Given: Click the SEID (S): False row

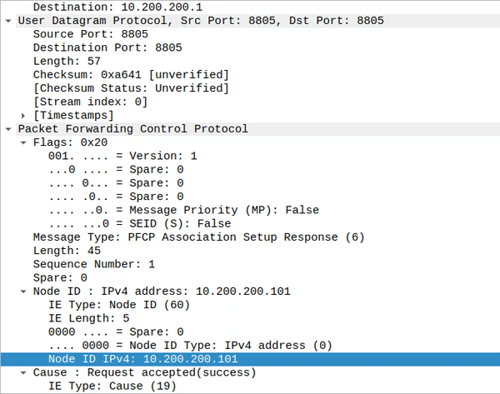Looking at the screenshot, I should [139, 223].
